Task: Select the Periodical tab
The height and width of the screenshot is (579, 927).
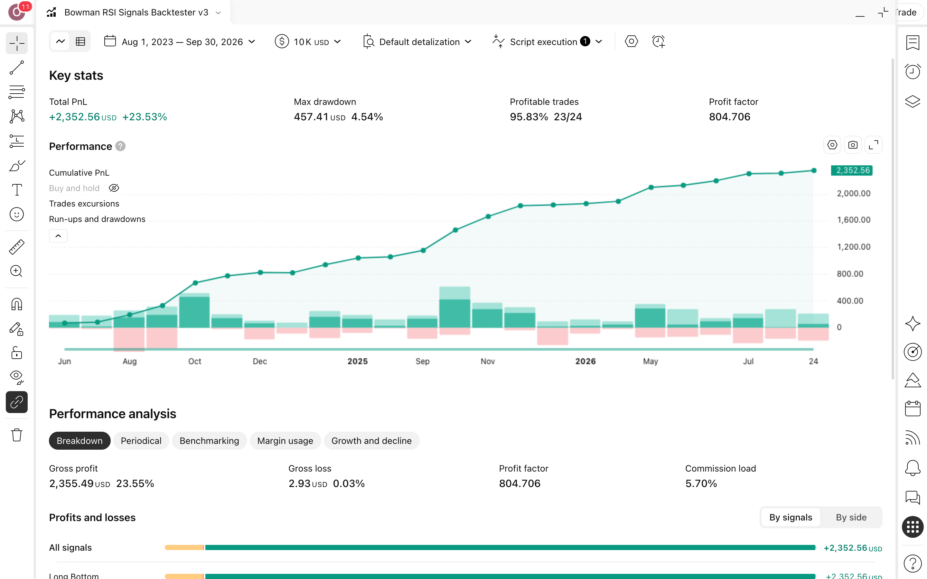Action: [141, 441]
